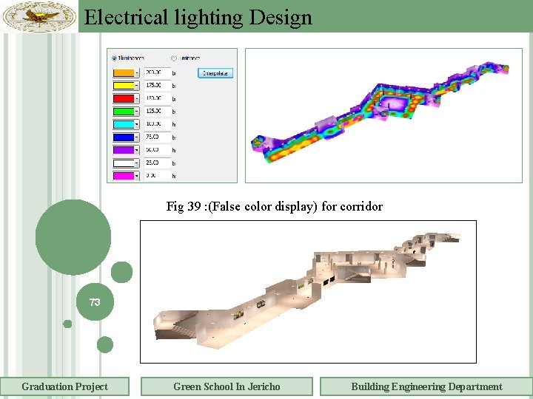Click the eagle university logo
Image resolution: width=533 pixels, height=399 pixels.
[x=39, y=16]
